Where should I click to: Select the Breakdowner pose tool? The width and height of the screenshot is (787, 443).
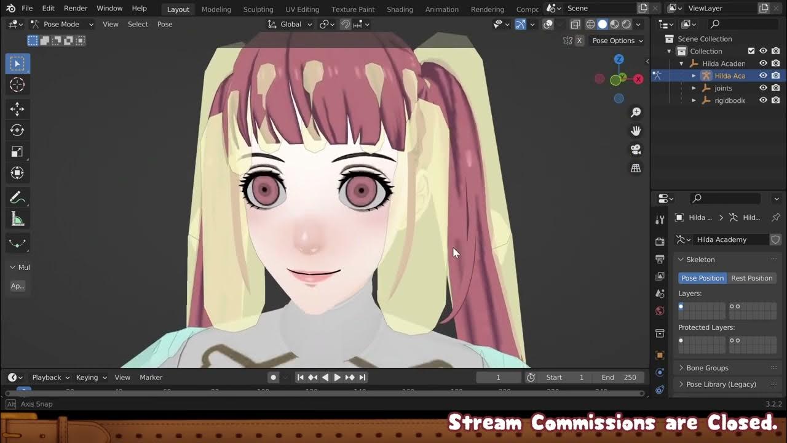point(17,243)
